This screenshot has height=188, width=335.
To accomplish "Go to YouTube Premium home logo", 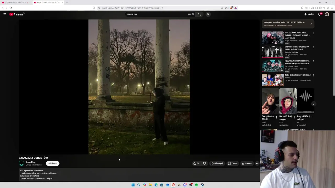I will click(17, 14).
